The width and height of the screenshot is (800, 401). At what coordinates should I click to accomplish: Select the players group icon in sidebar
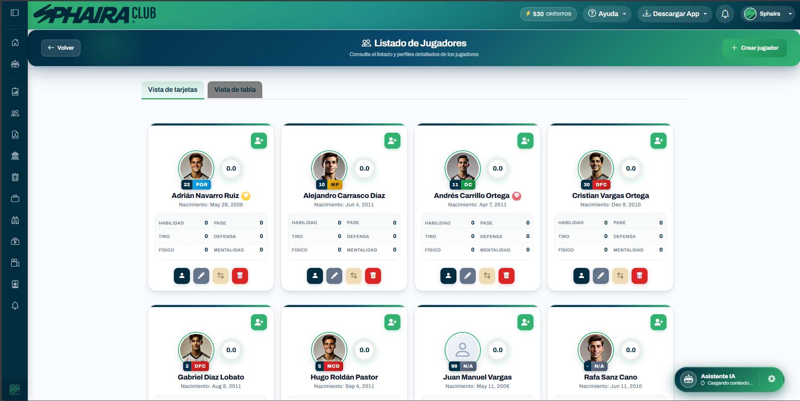coord(15,113)
